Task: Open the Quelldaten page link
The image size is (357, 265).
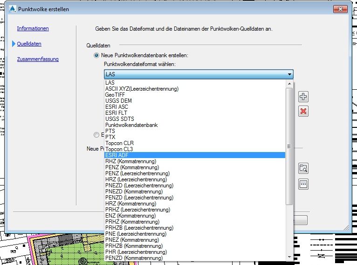Action: 29,44
